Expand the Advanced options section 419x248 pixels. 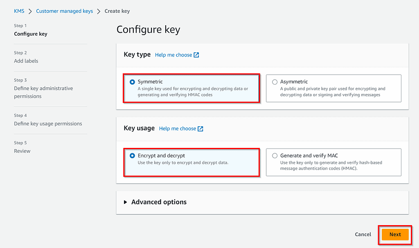[x=159, y=202]
